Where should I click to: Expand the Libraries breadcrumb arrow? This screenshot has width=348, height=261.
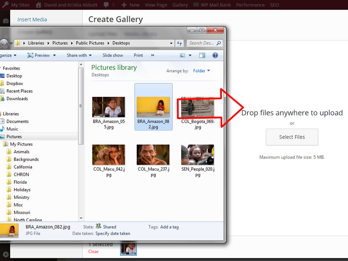click(48, 43)
